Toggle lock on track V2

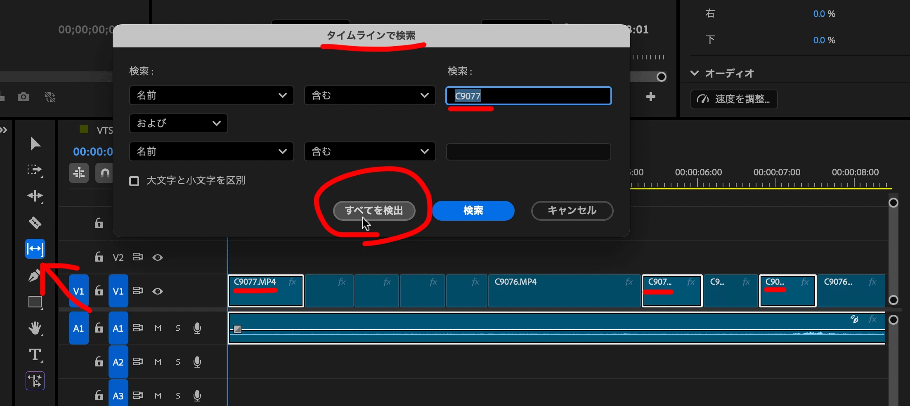tap(99, 257)
